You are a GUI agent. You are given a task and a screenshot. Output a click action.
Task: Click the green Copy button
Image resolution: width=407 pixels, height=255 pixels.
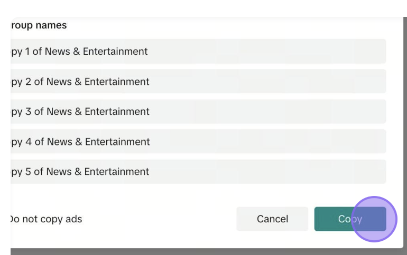[x=350, y=219]
